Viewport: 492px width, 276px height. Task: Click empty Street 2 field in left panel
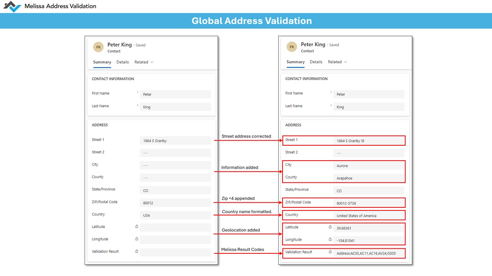click(175, 153)
